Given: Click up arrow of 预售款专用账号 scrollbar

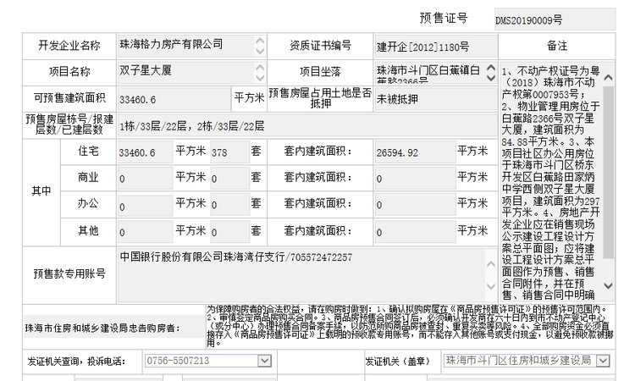Looking at the screenshot, I should point(491,264).
